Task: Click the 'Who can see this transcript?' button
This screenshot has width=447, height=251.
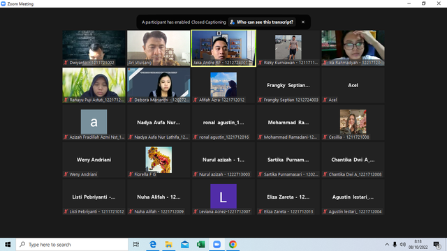Action: coord(262,22)
